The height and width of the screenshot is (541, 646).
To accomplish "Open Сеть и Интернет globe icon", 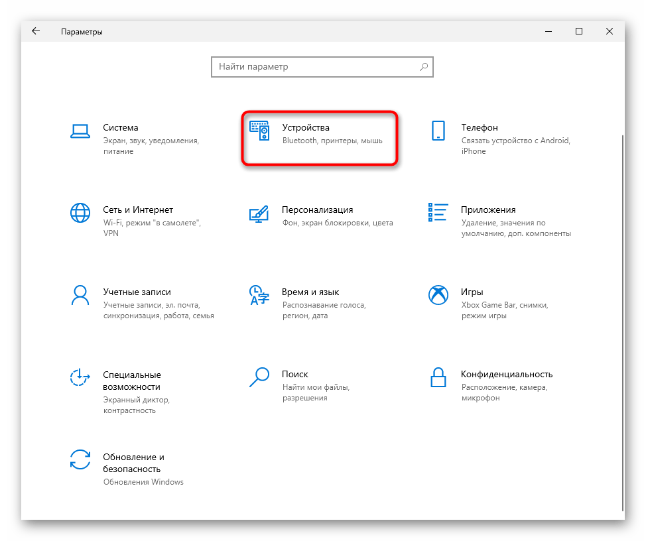I will (80, 213).
